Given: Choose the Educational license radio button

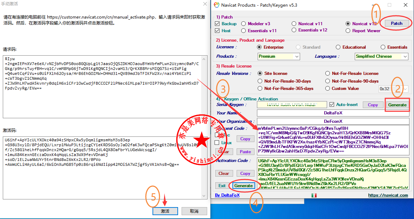Looking at the screenshot, I should point(338,47).
